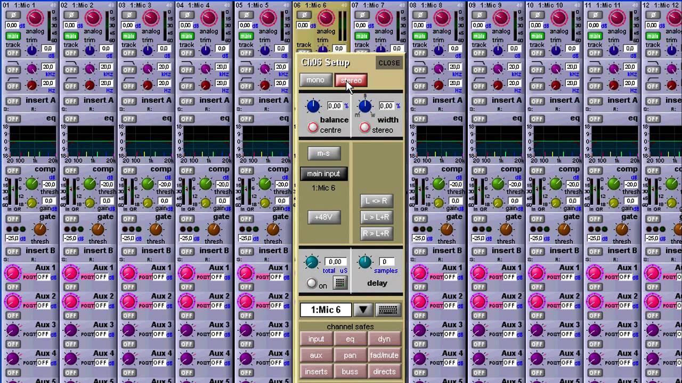Switch channel 6 to stereo

pos(351,80)
